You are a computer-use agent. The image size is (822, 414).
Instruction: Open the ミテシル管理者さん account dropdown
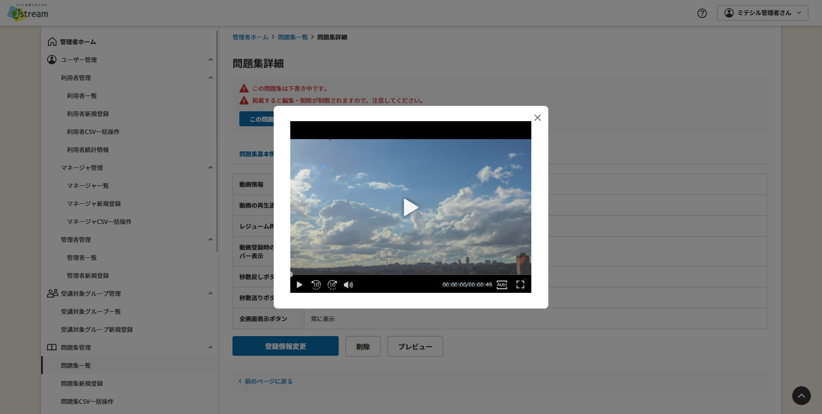click(762, 13)
